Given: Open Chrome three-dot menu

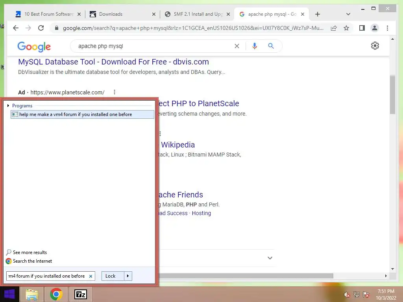Looking at the screenshot, I should click(387, 28).
